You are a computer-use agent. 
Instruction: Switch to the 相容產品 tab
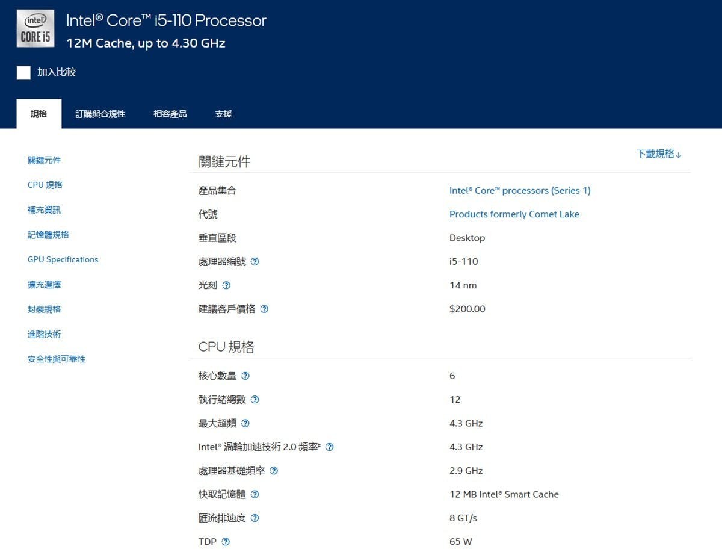coord(170,114)
